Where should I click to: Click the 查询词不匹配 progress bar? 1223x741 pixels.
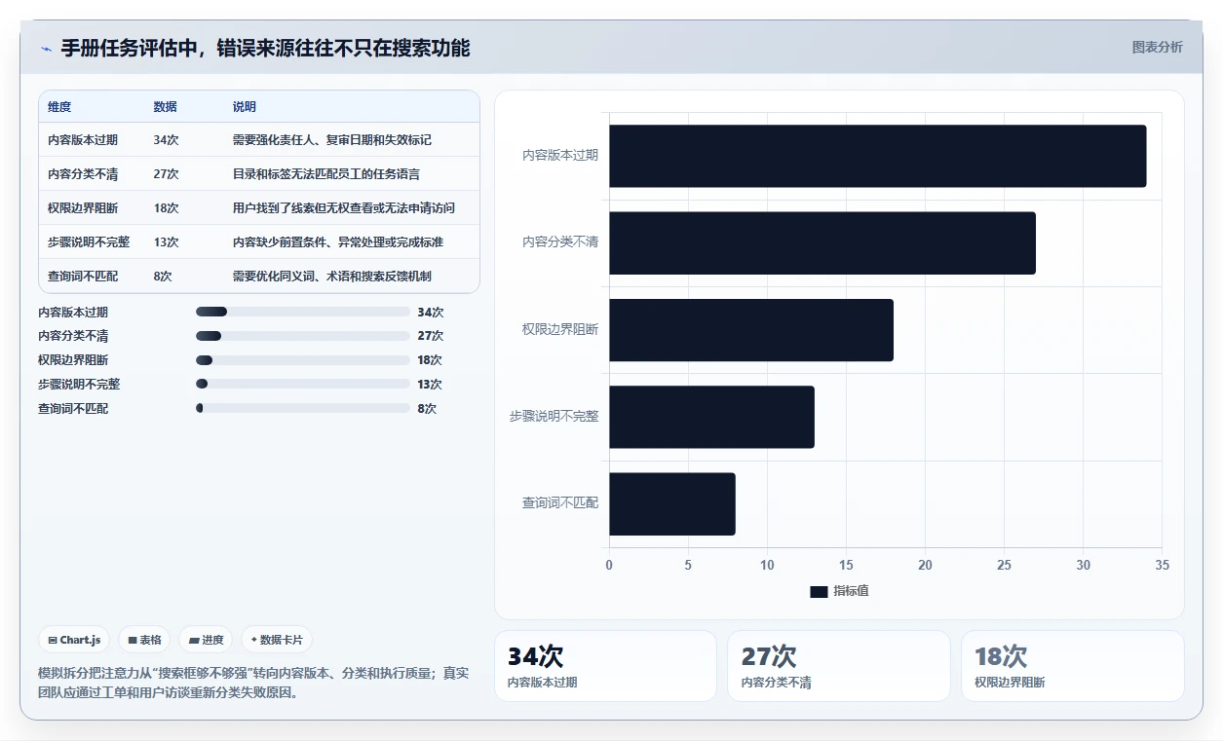[302, 408]
